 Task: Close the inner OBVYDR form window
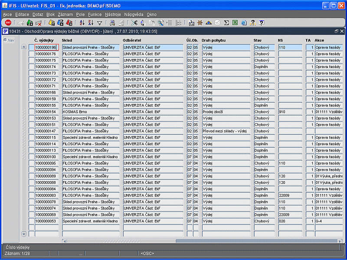[342, 31]
